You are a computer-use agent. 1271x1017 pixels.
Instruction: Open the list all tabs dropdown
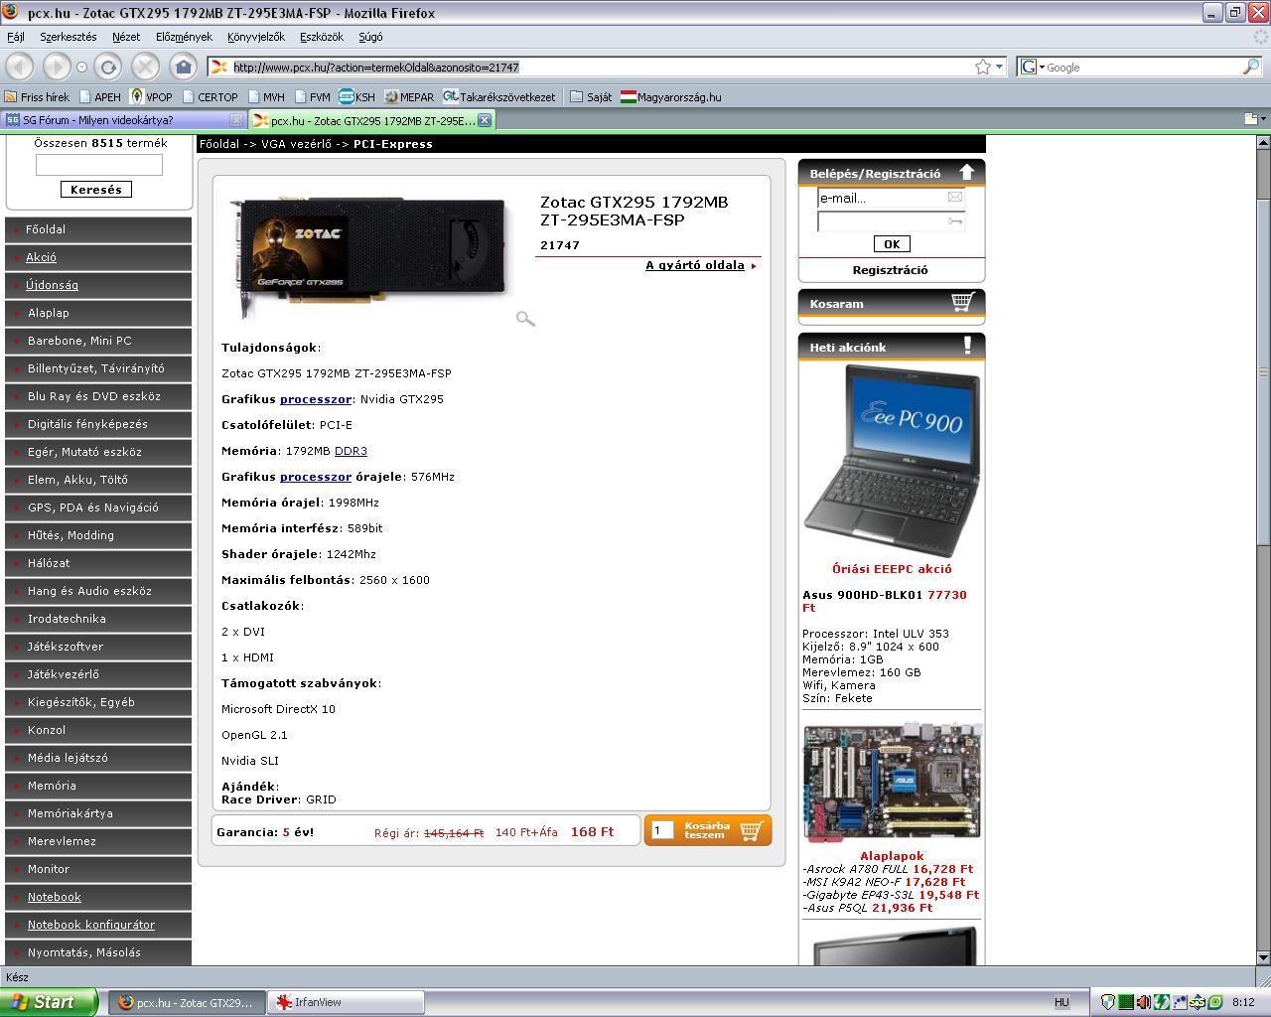click(1255, 119)
